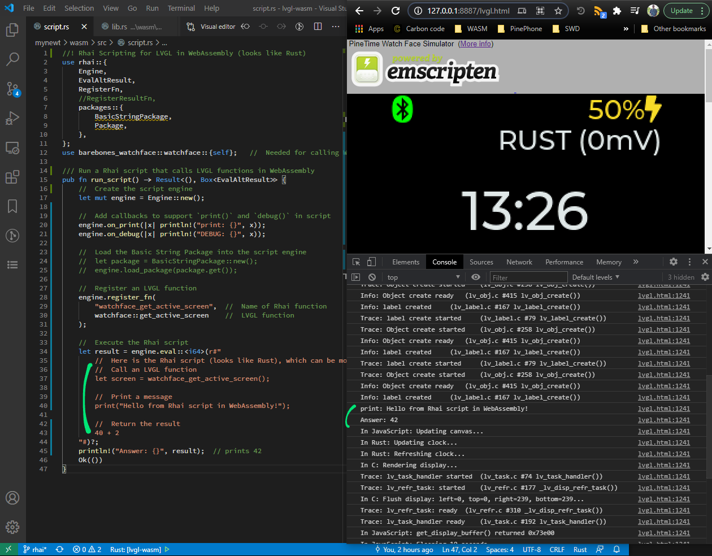Bookmark this page with the star icon

click(x=558, y=11)
